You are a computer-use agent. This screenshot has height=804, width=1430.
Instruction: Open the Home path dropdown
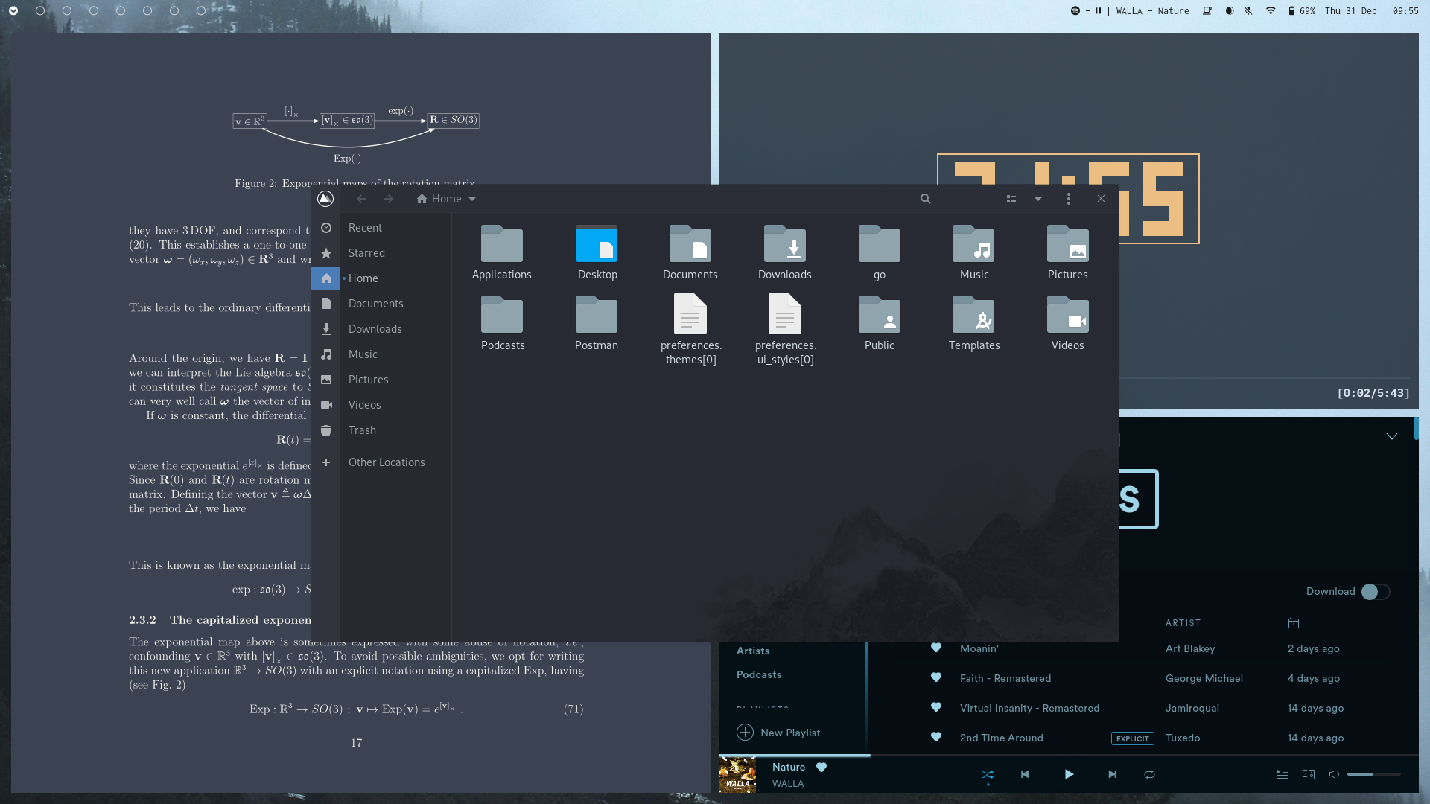[446, 199]
